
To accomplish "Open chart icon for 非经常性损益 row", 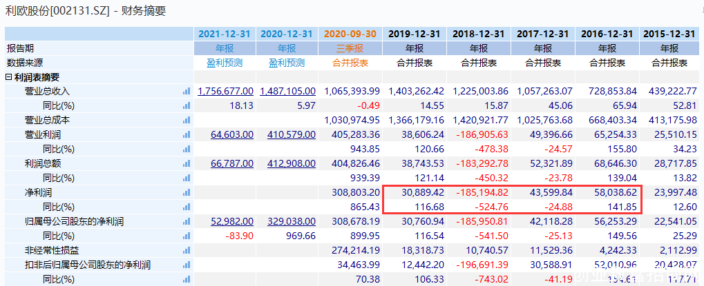I will [187, 251].
